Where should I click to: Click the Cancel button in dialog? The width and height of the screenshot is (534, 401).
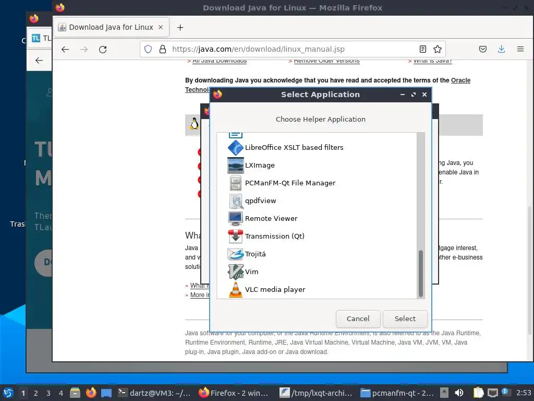(358, 319)
